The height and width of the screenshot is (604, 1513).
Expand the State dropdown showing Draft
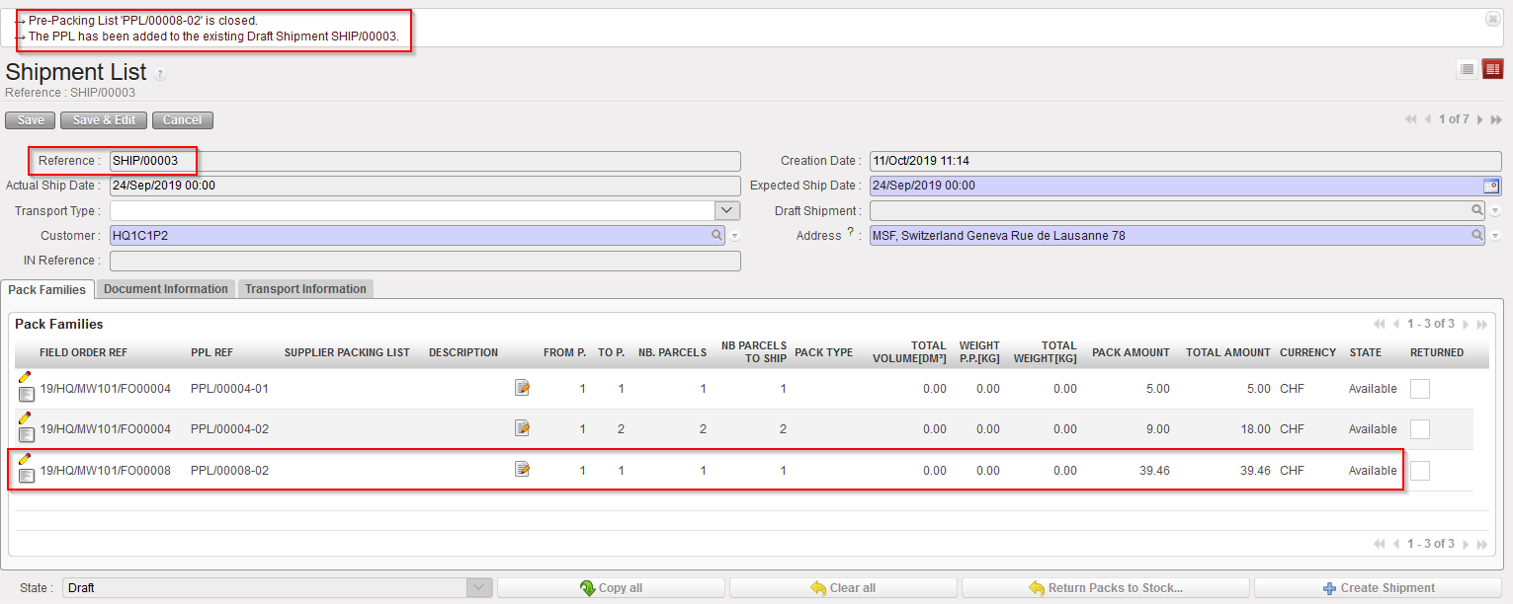479,588
